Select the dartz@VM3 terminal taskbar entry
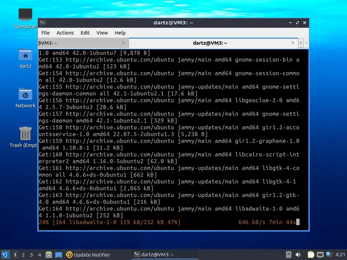 pyautogui.click(x=165, y=255)
